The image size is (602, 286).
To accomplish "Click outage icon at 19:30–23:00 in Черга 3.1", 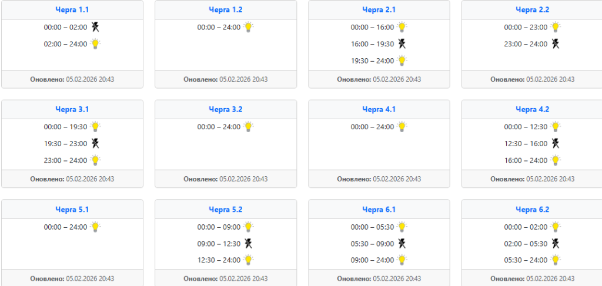I will pyautogui.click(x=95, y=143).
